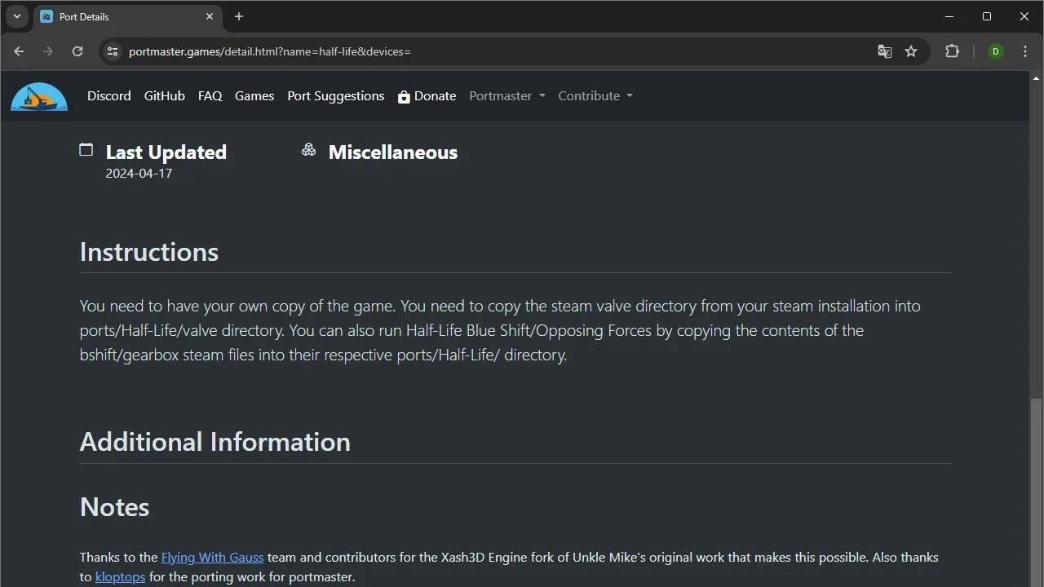Open the Extensions puzzle icon

point(952,51)
